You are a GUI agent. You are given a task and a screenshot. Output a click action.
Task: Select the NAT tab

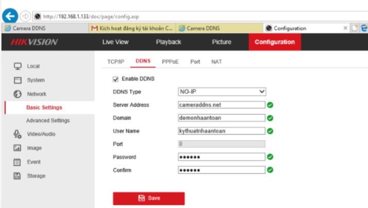click(x=217, y=62)
